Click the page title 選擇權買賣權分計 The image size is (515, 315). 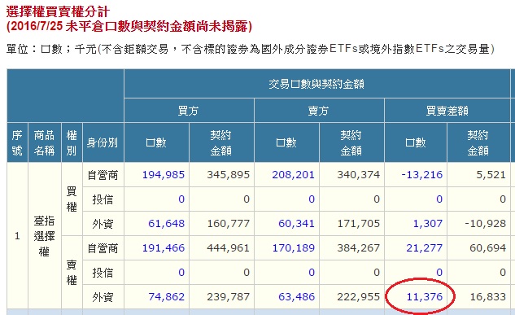[x=58, y=12]
